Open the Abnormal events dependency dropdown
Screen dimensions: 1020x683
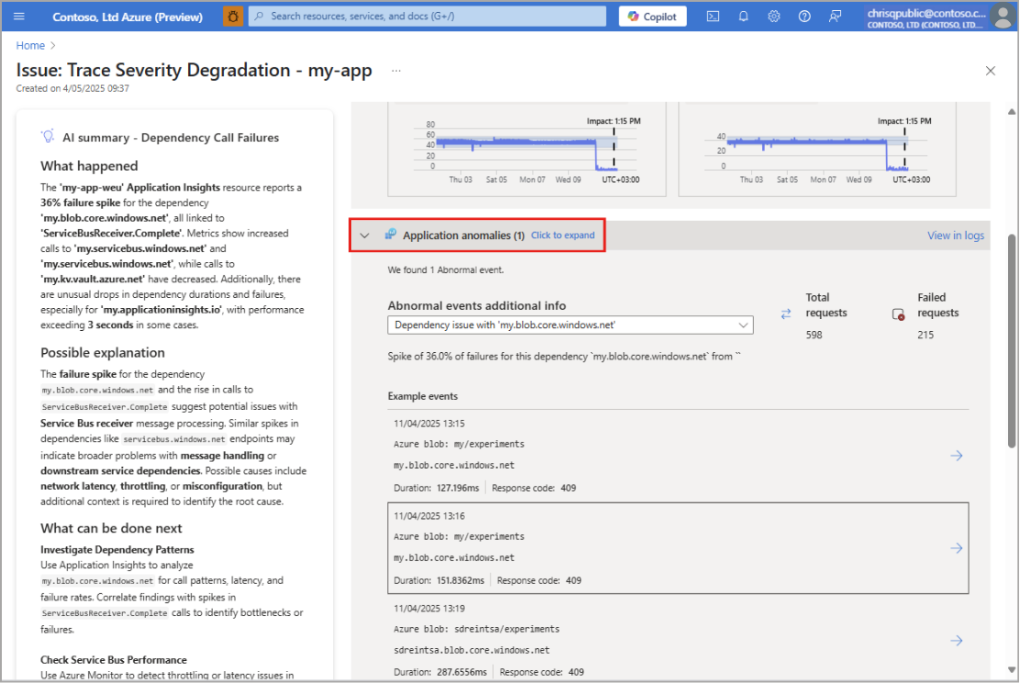click(570, 325)
